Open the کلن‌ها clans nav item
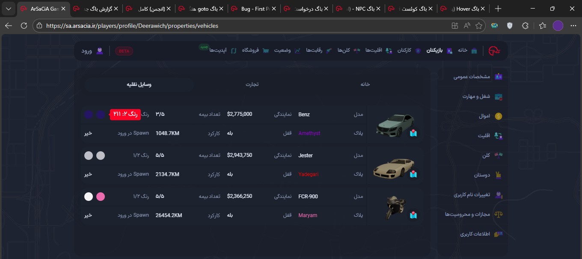Image resolution: width=582 pixels, height=259 pixels. click(x=349, y=50)
